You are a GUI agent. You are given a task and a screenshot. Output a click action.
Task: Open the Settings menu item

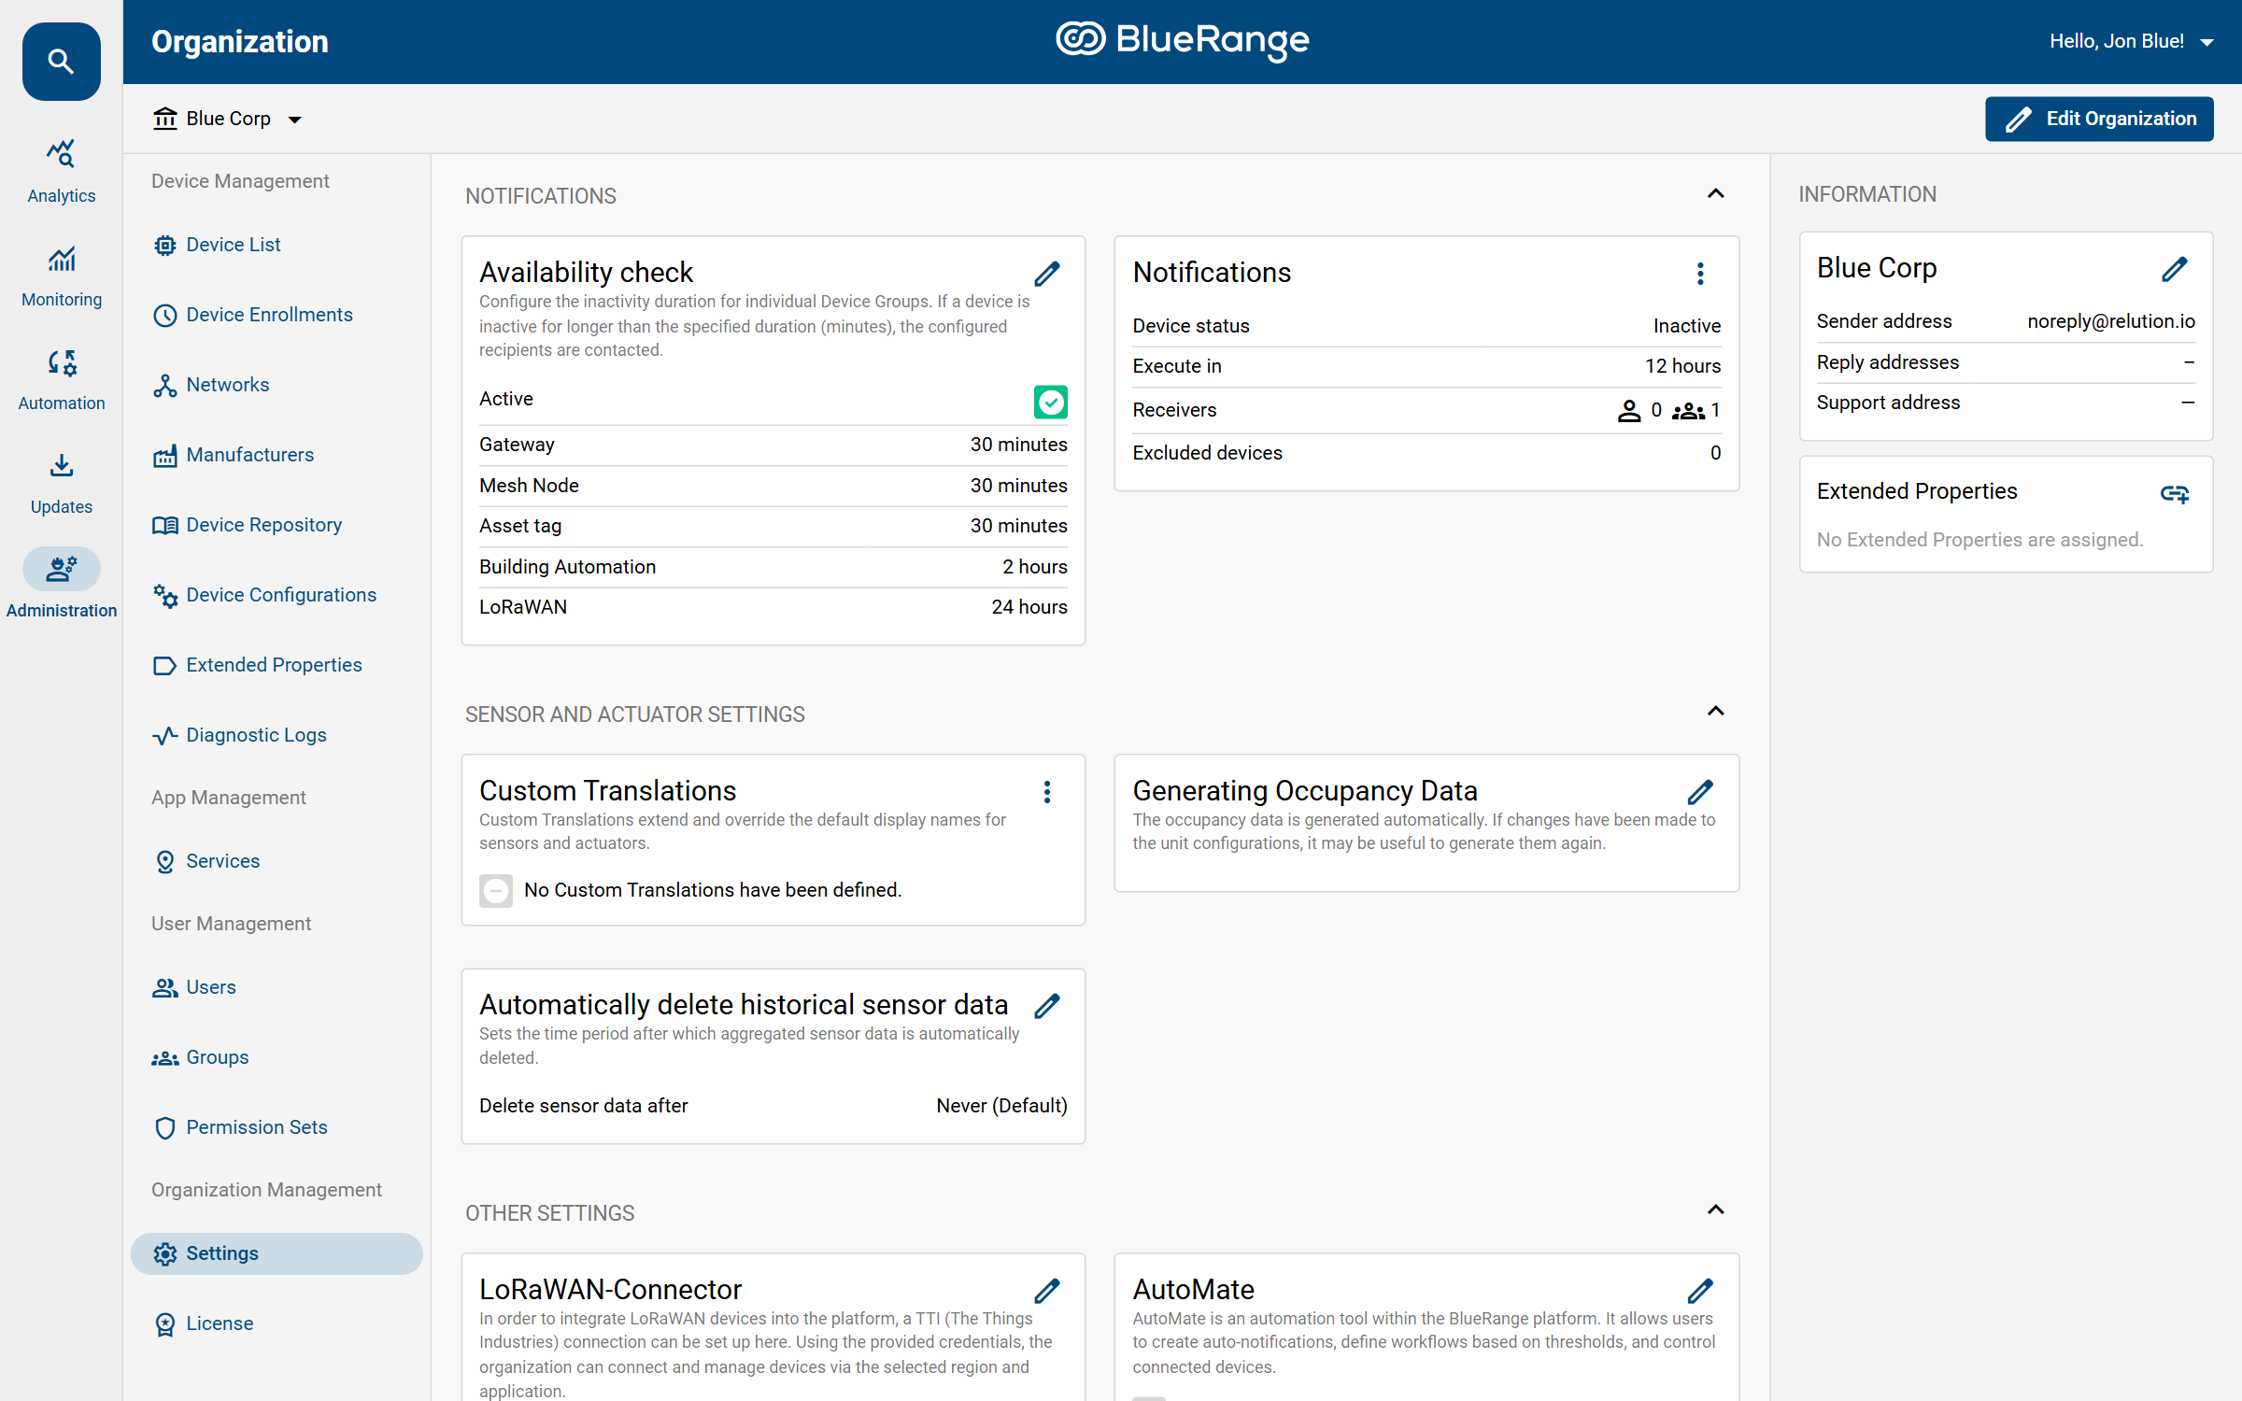tap(277, 1253)
